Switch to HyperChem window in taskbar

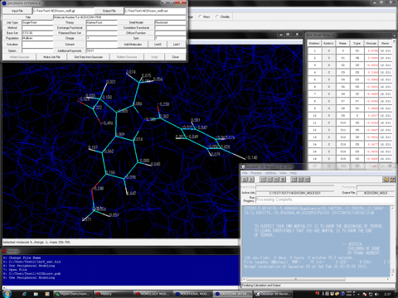[x=72, y=294]
